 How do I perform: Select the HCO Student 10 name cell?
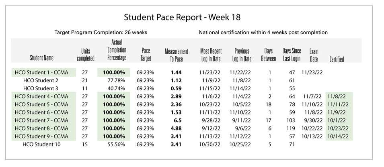point(41,145)
